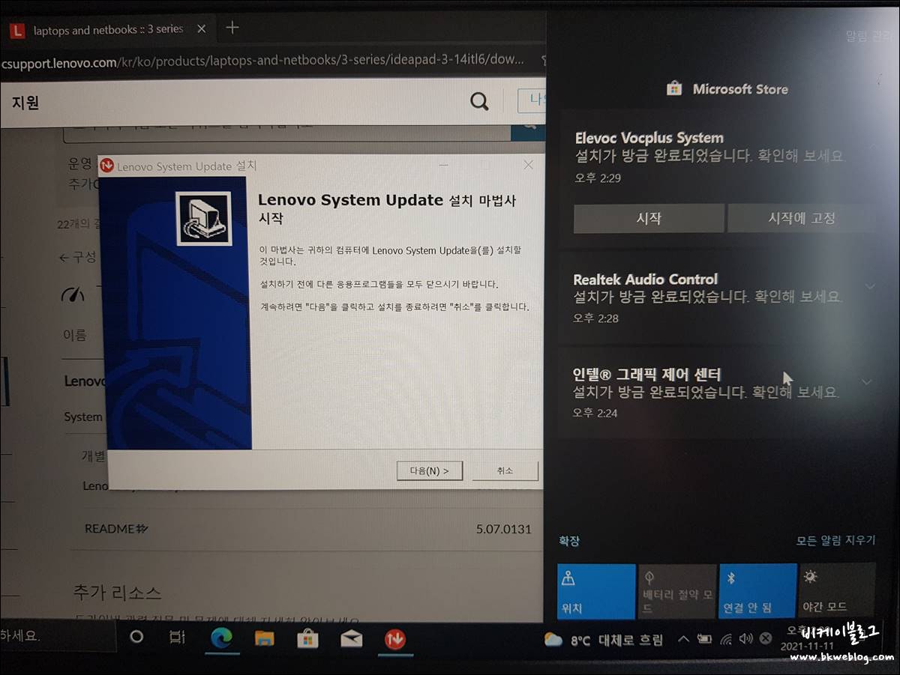Toggle the Bluetooth not connected tile
This screenshot has height=675, width=900.
pyautogui.click(x=757, y=592)
